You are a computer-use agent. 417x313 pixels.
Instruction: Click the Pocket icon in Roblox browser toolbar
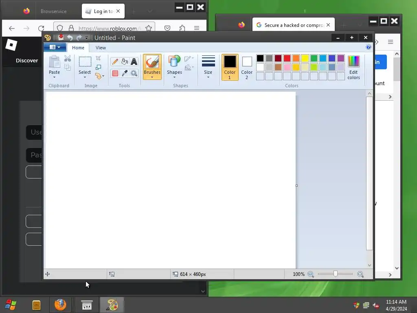point(167,28)
